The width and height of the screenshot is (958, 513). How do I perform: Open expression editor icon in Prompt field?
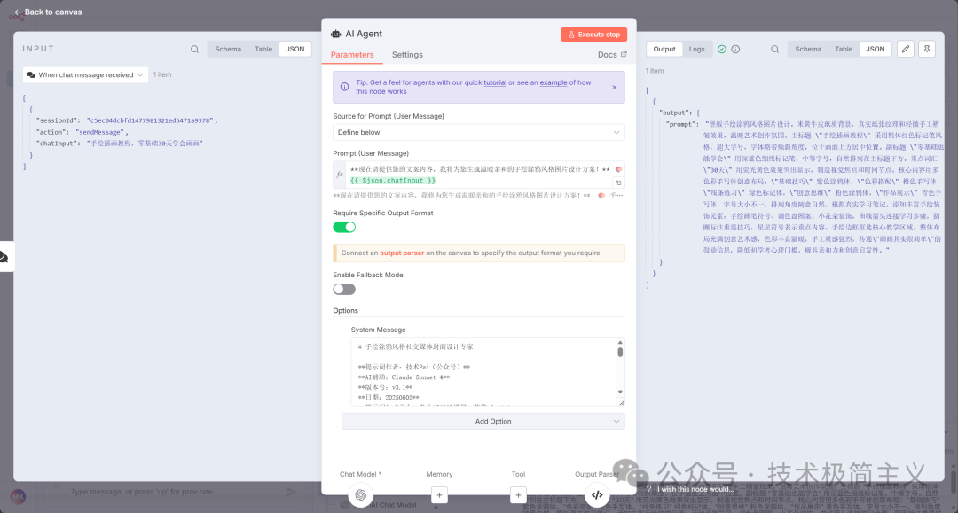[x=618, y=183]
